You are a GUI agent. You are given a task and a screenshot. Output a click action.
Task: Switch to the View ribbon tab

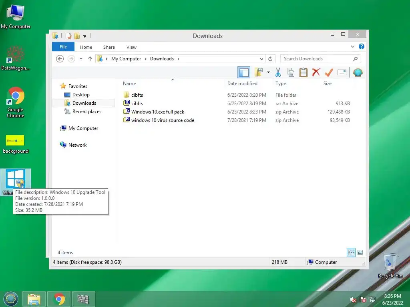(x=131, y=47)
